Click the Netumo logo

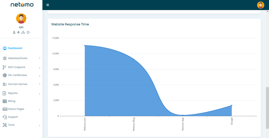tap(22, 5)
